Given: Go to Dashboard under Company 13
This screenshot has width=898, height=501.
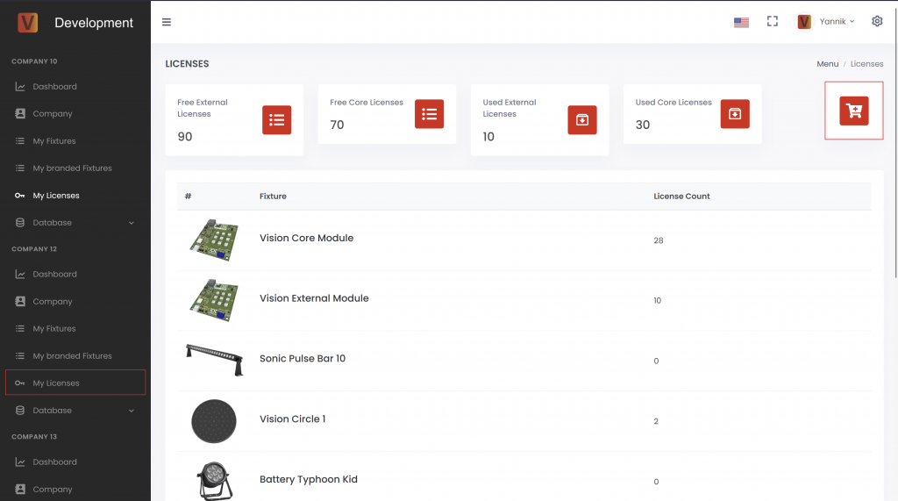Looking at the screenshot, I should 54,462.
